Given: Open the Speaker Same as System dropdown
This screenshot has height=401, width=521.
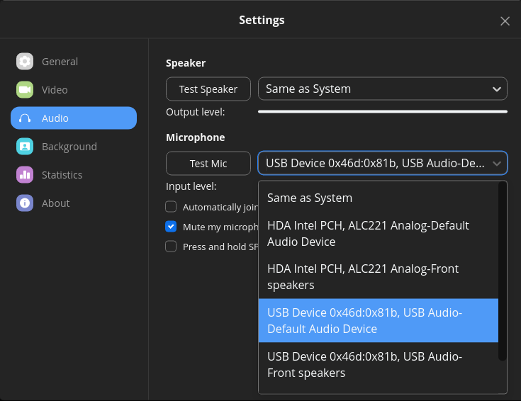Looking at the screenshot, I should (382, 89).
